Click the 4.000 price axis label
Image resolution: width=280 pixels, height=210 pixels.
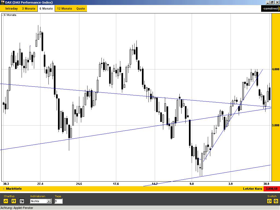tap(276, 69)
